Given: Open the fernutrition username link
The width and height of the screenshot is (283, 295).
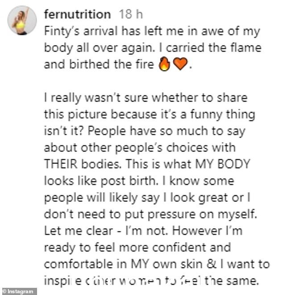Looking at the screenshot, I should (77, 14).
